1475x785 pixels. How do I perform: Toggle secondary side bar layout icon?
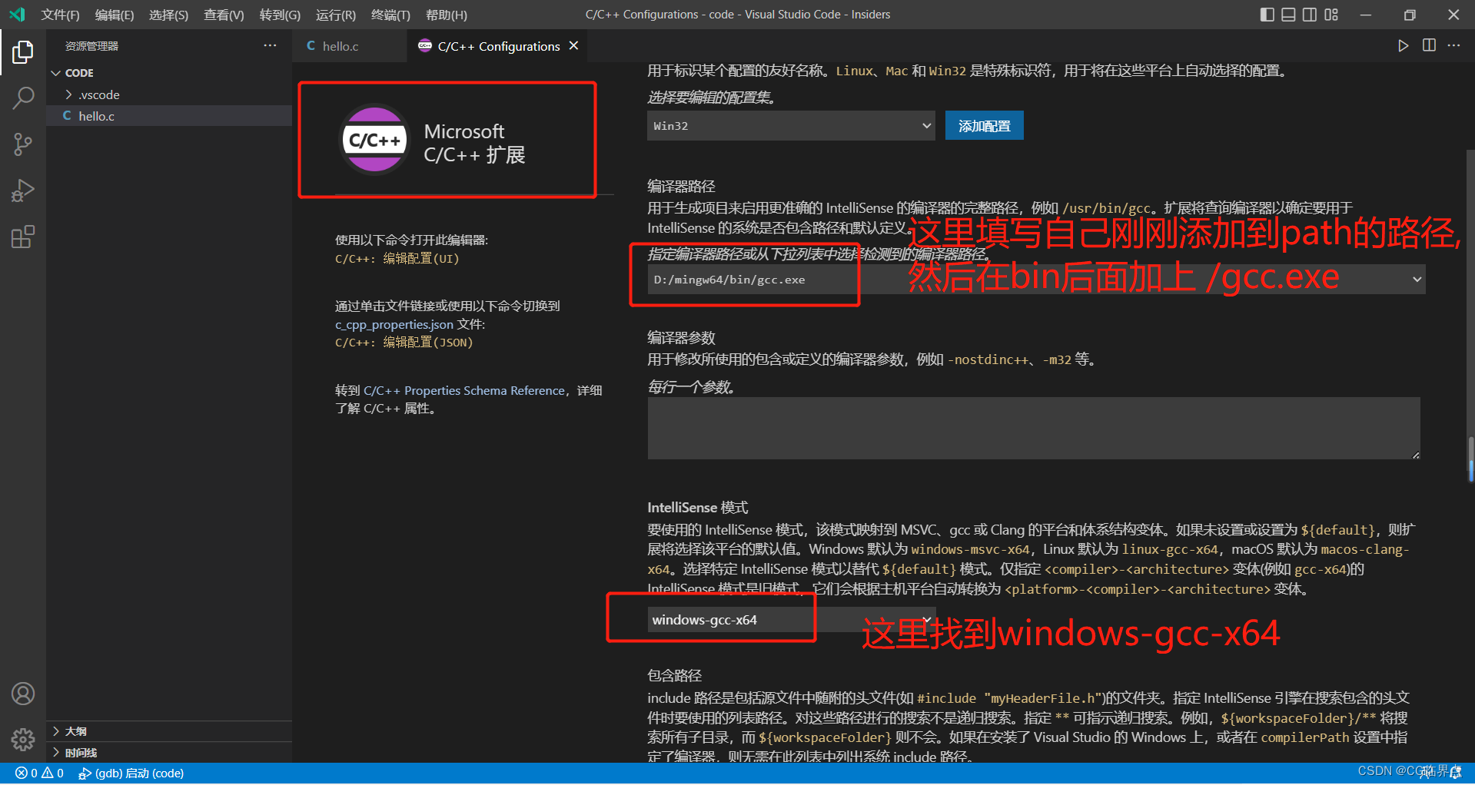pyautogui.click(x=1310, y=15)
